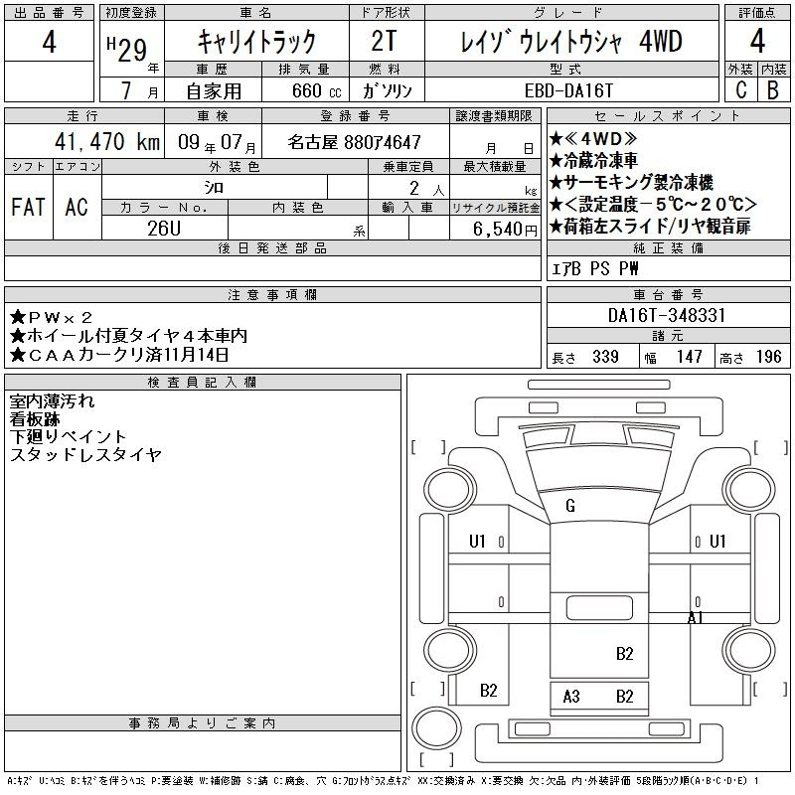Select the color number 26U field
This screenshot has width=795, height=795.
(164, 228)
